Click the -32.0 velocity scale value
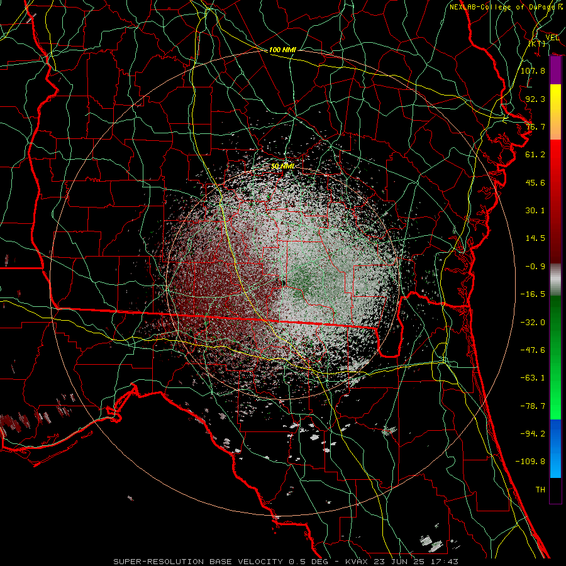The height and width of the screenshot is (566, 566). [x=533, y=323]
